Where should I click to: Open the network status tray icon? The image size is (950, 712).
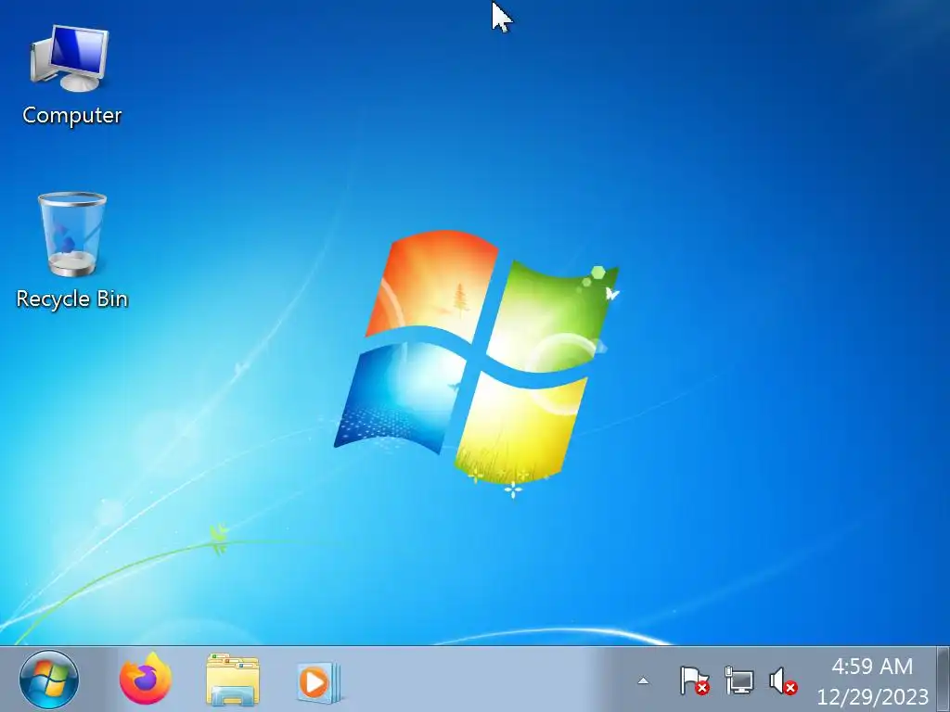tap(739, 681)
